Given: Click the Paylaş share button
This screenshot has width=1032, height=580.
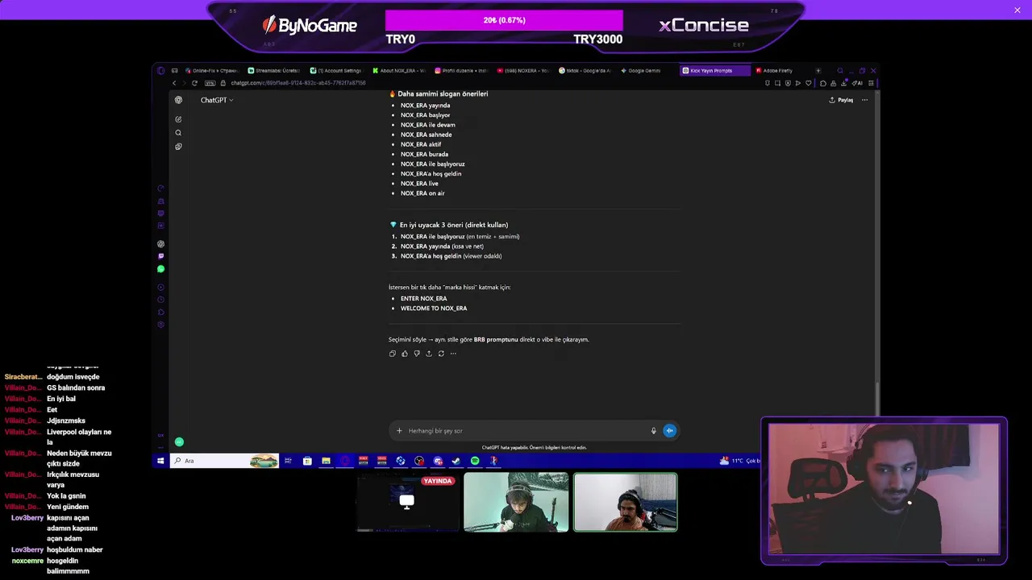Looking at the screenshot, I should coord(841,100).
